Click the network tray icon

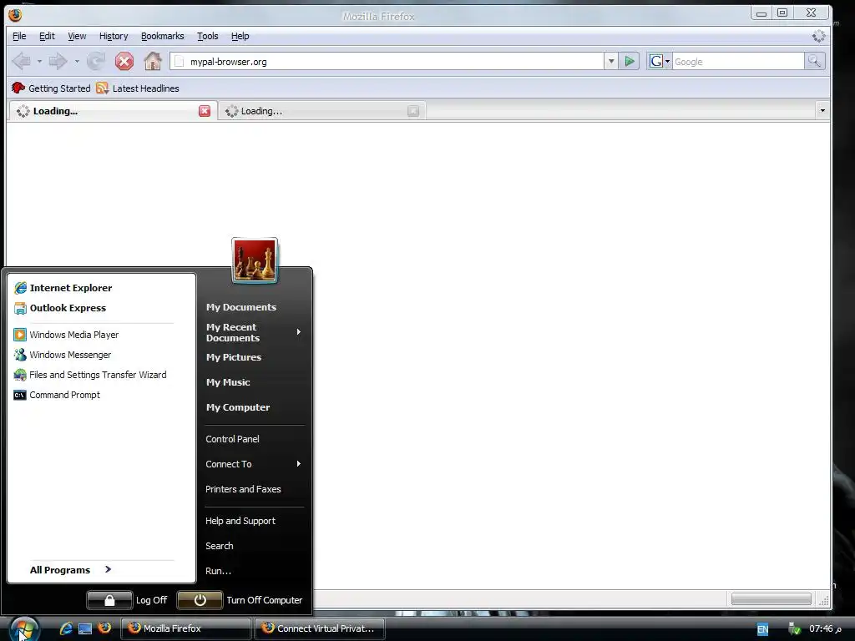tap(795, 629)
